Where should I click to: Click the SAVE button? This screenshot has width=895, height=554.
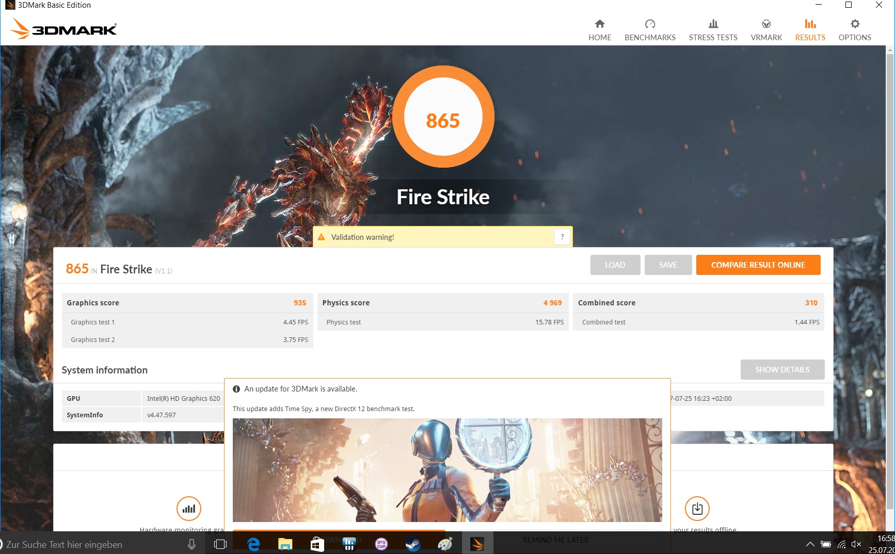pyautogui.click(x=668, y=265)
